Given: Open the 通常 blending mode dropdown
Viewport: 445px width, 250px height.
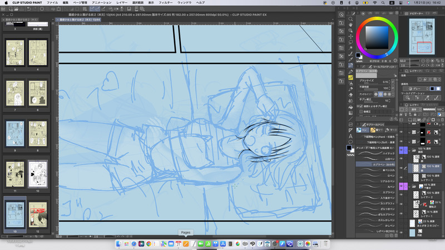Looking at the screenshot, I should click(415, 109).
